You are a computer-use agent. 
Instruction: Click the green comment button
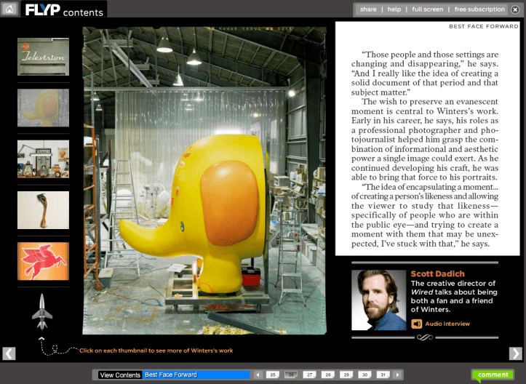(x=493, y=375)
